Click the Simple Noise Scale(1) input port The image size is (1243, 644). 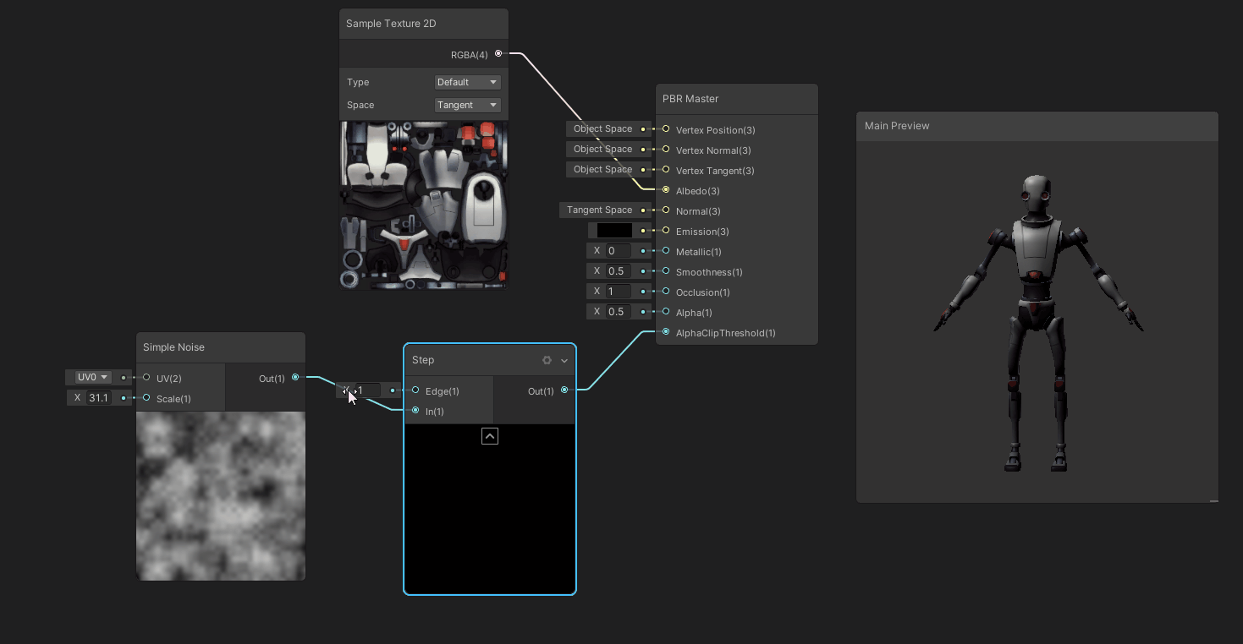[x=146, y=398]
